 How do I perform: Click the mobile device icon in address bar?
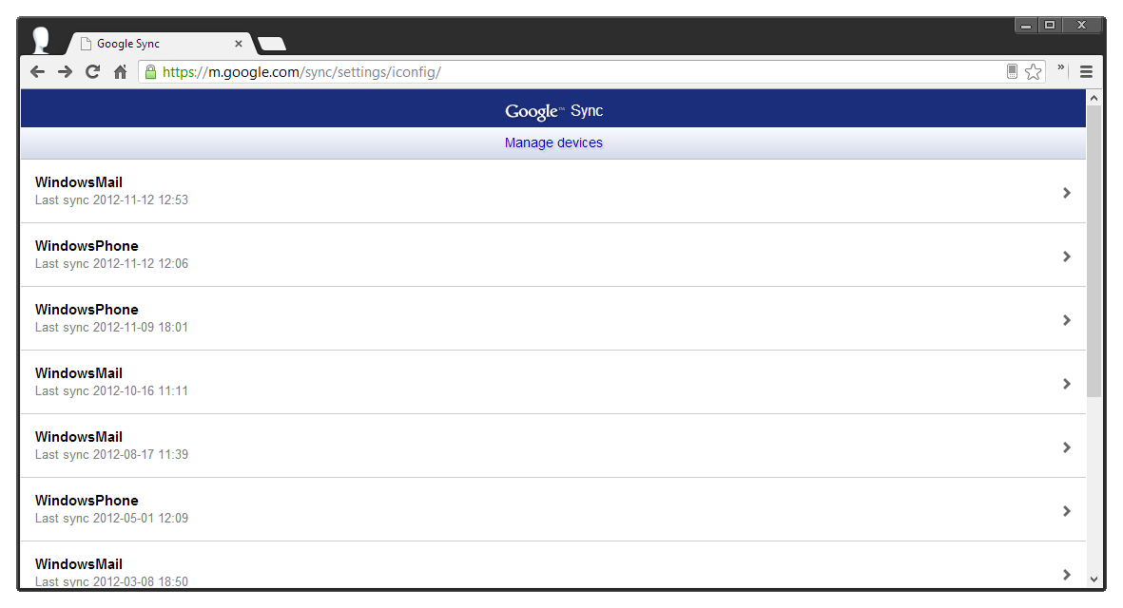coord(1012,72)
